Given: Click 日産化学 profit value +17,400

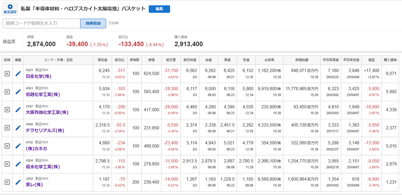Looking at the screenshot, I should click(372, 71).
